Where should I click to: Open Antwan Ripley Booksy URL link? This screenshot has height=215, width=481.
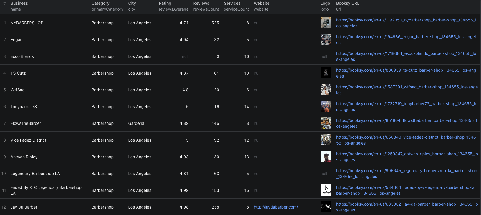tap(407, 157)
